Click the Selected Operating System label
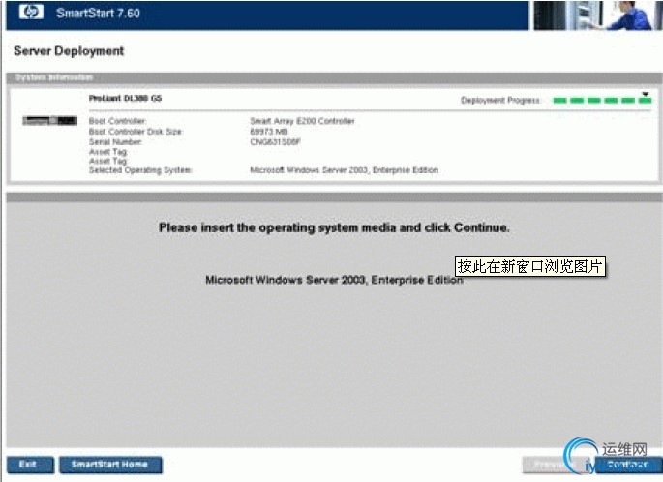Viewport: 663px width, 482px height. tap(140, 170)
